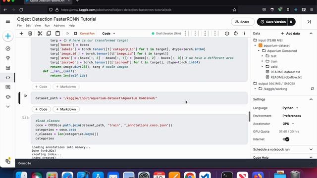The image size is (317, 178).
Task: Open the Run menu
Action: tap(47, 26)
